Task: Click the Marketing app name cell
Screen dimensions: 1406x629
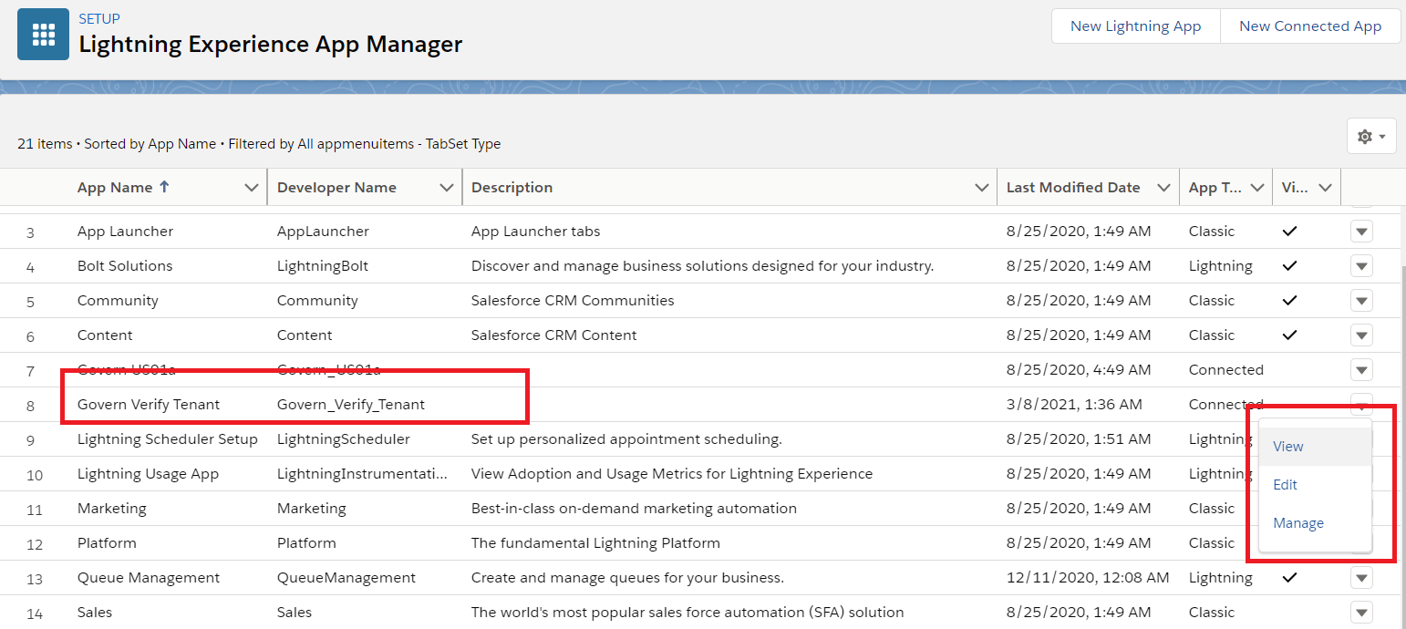Action: click(111, 509)
